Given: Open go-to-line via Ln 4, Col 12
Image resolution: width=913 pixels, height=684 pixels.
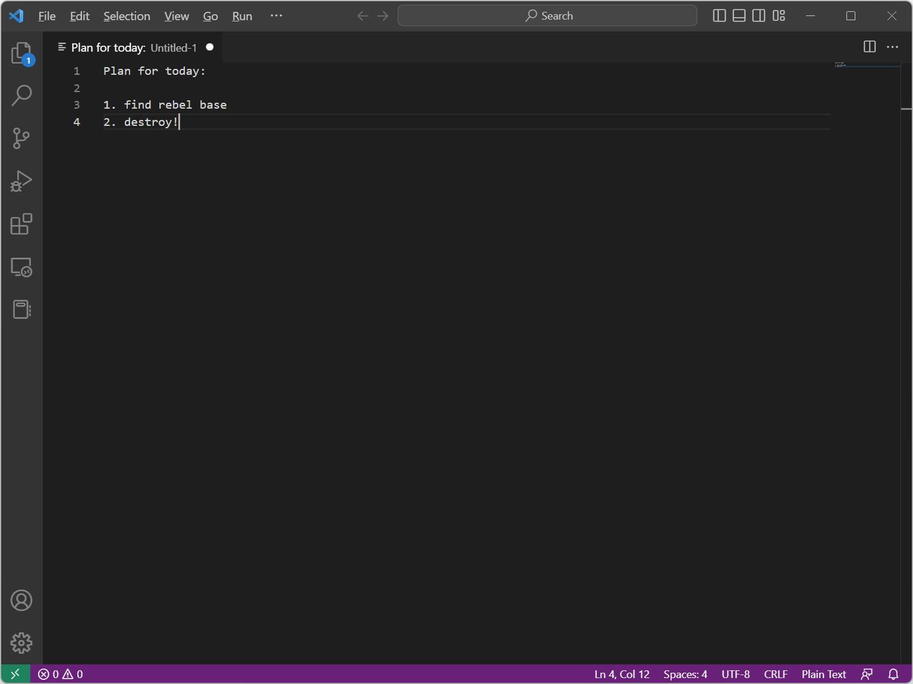Looking at the screenshot, I should point(621,674).
